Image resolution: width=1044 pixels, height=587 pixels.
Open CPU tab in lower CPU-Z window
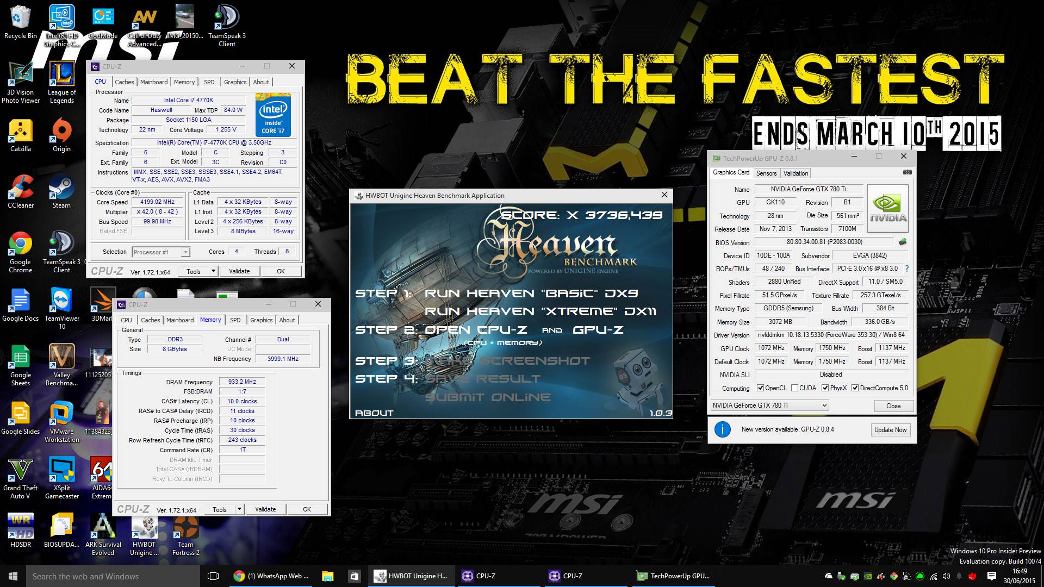(x=126, y=320)
